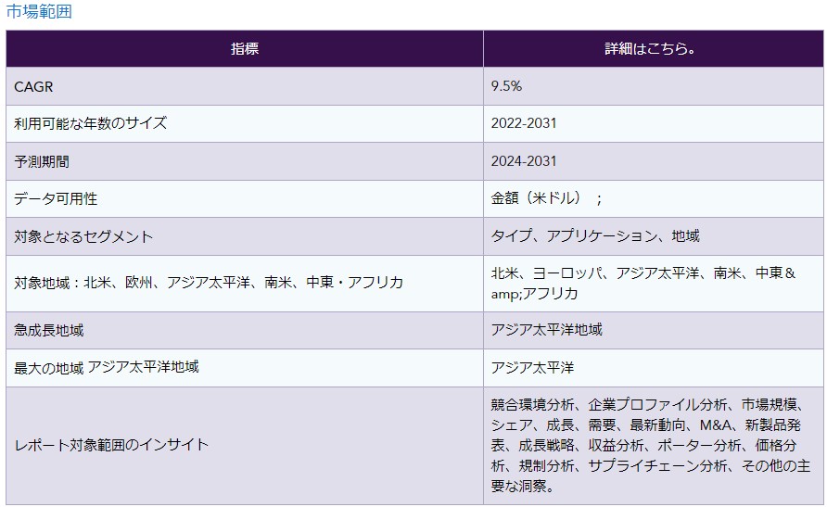Screen dimensions: 827x507
Task: Select the 対象地域：北米、欧州 label cell
Action: click(245, 284)
